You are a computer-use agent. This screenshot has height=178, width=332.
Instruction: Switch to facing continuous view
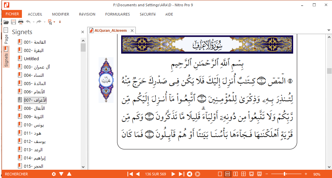click(243, 174)
